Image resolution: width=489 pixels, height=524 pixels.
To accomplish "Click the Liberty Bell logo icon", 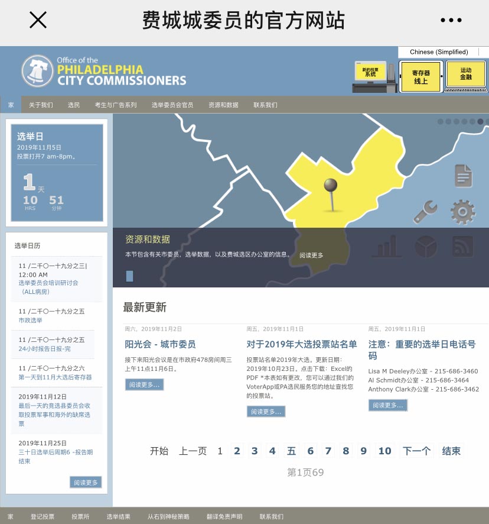I will pos(37,71).
